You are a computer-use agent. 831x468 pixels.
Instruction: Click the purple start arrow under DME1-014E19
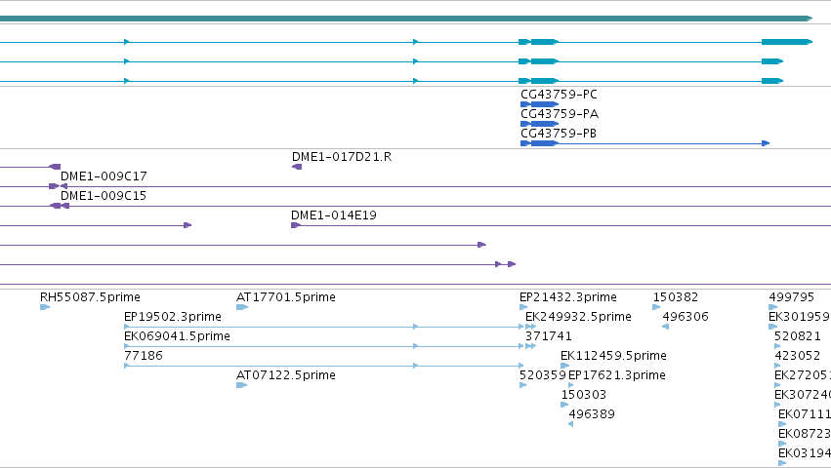pos(296,225)
